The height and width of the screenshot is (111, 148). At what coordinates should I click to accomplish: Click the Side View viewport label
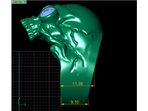pyautogui.click(x=18, y=2)
